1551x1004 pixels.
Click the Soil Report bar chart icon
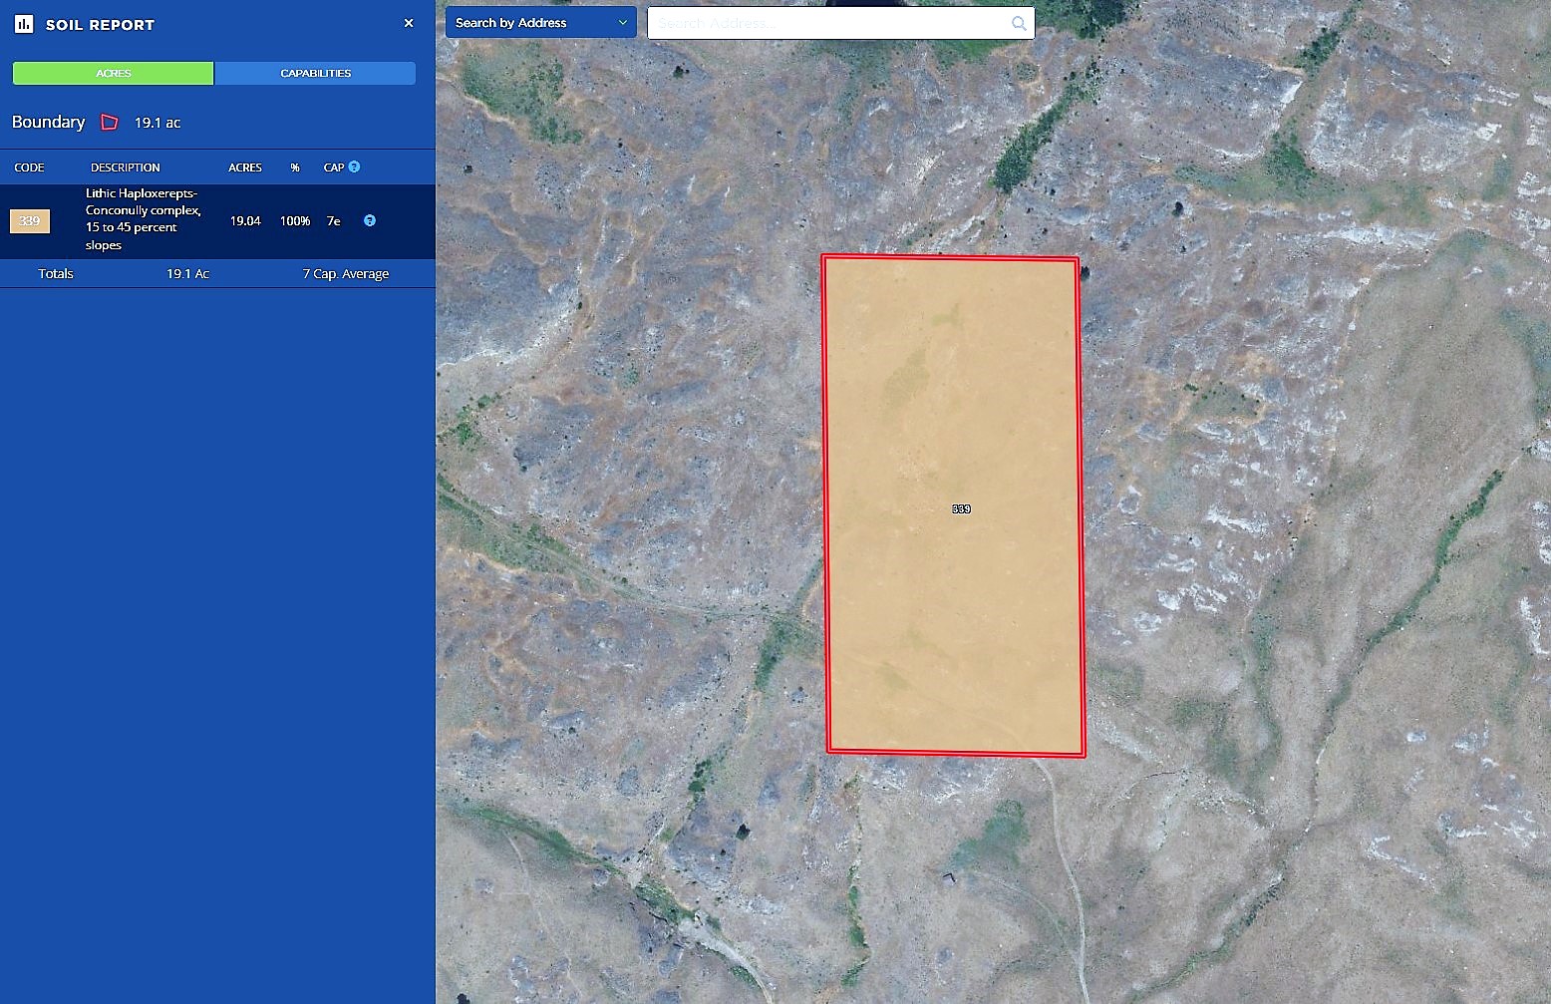point(24,24)
